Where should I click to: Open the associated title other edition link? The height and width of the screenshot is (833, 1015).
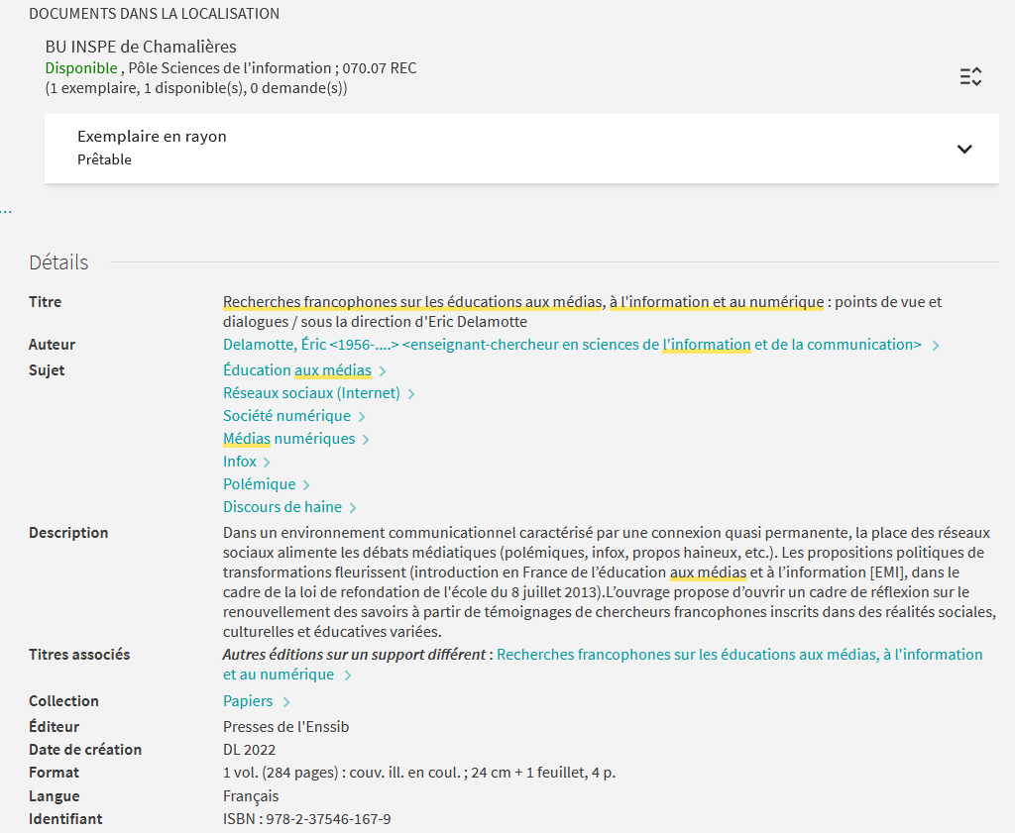pos(738,655)
